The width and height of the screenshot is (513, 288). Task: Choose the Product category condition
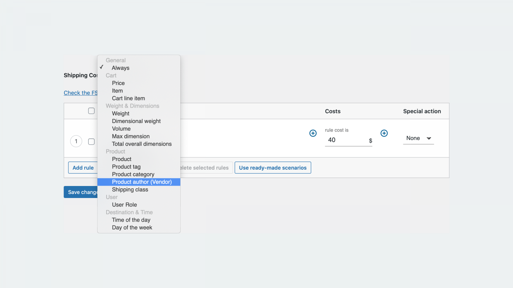[x=133, y=174]
